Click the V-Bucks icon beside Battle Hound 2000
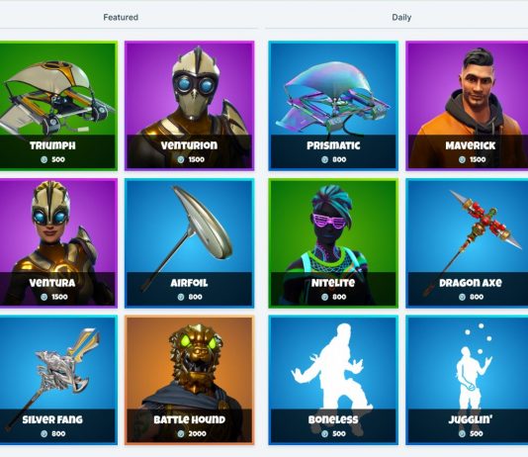This screenshot has height=457, width=528. click(x=181, y=434)
